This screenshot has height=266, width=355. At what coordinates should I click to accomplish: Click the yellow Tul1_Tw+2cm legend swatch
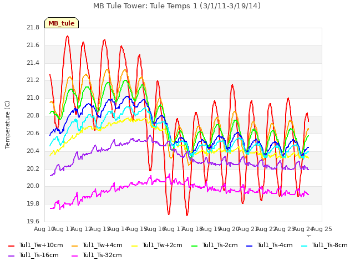pos(134,245)
